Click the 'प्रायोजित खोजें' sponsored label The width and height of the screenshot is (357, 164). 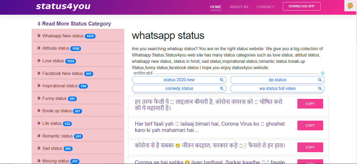pyautogui.click(x=143, y=73)
